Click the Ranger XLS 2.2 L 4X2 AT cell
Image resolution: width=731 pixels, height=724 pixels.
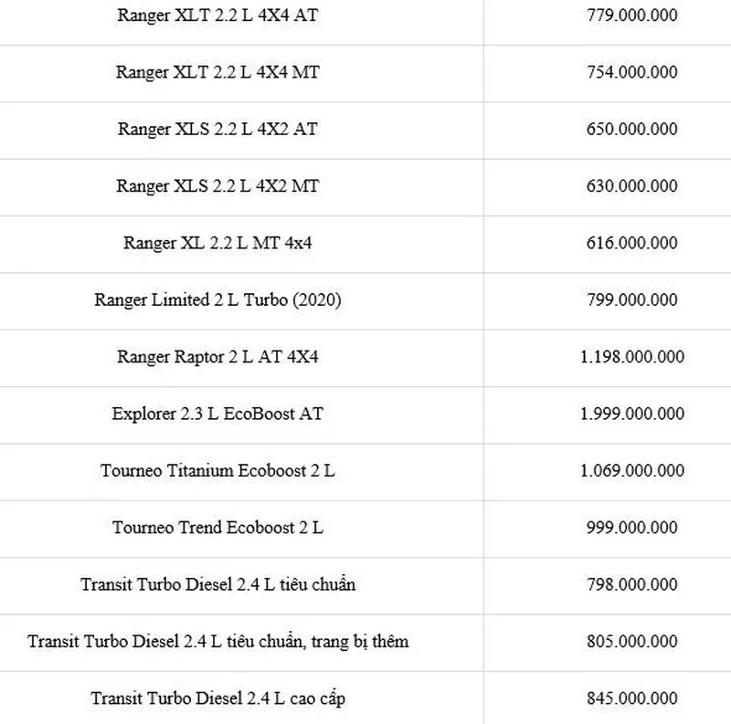(217, 129)
